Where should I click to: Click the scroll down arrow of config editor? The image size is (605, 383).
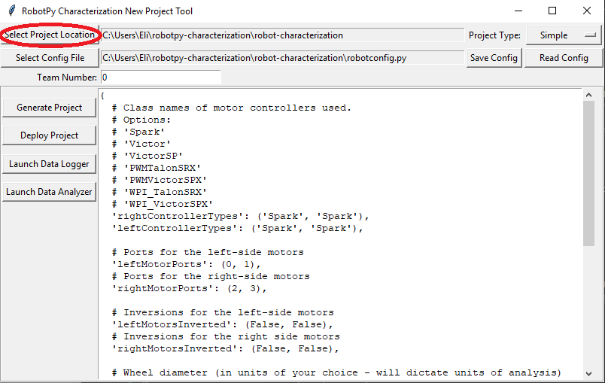tap(588, 373)
